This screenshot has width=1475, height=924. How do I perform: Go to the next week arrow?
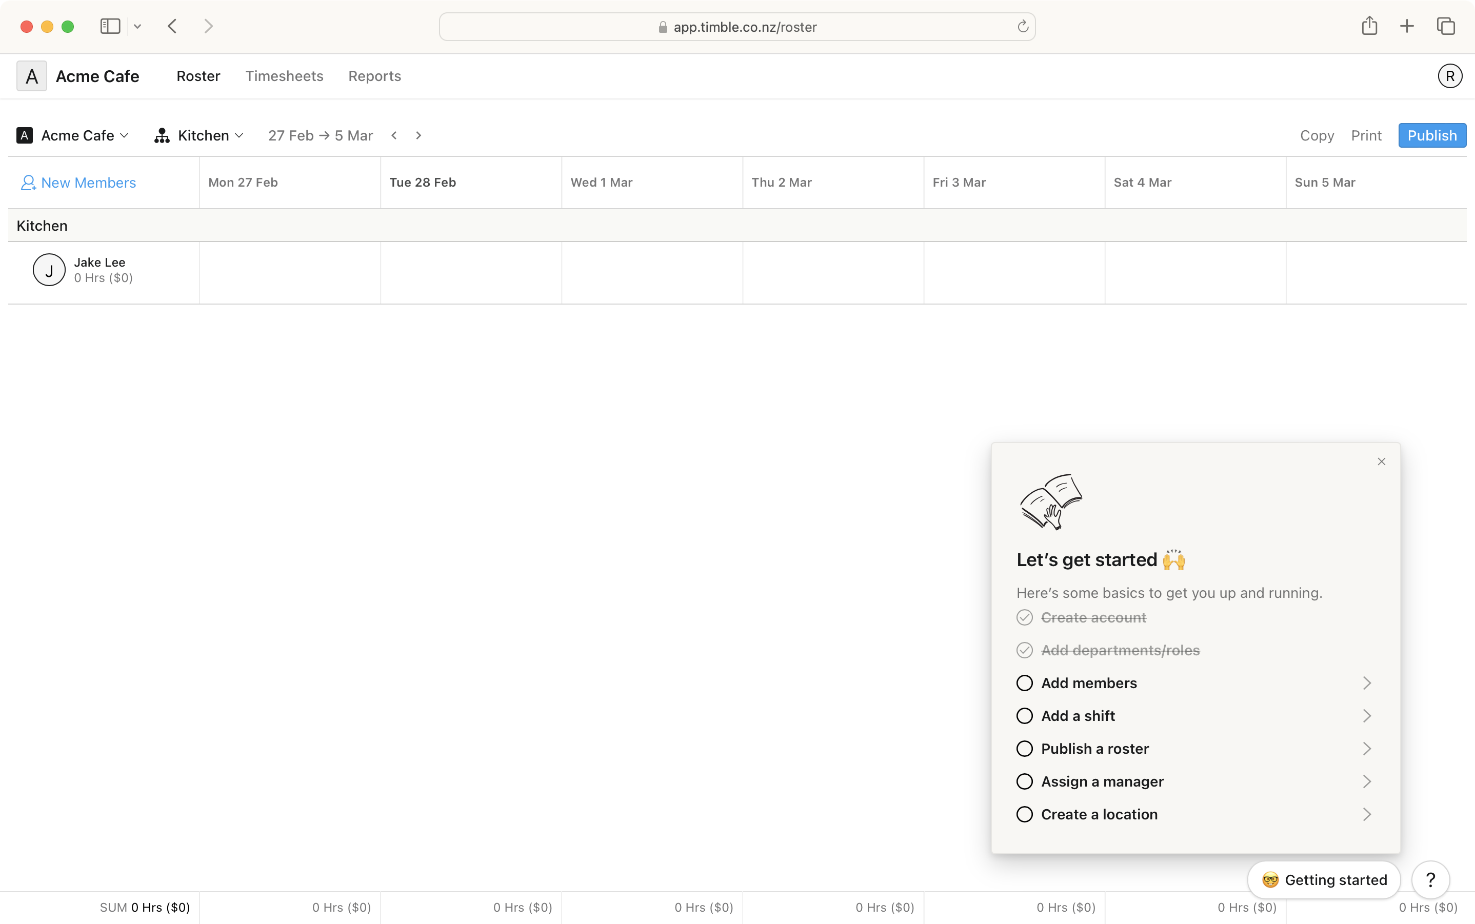418,136
